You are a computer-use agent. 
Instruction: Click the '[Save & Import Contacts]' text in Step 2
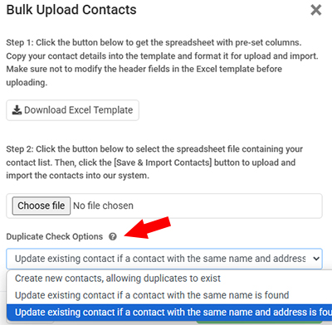coord(163,162)
